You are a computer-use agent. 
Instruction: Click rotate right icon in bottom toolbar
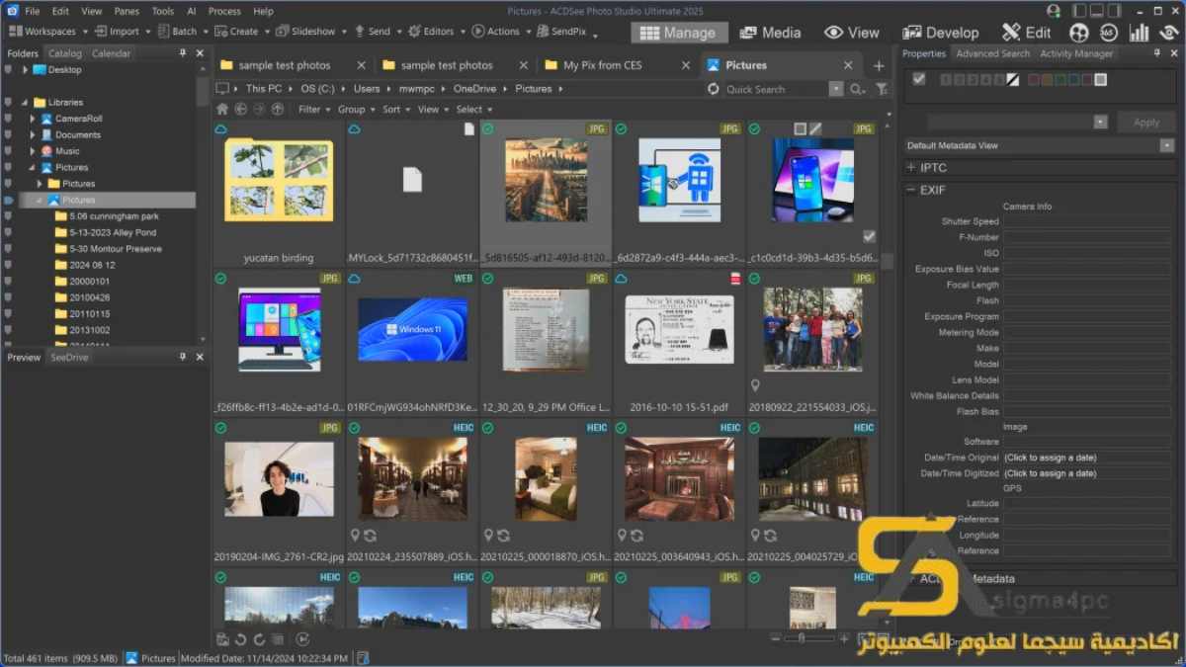(x=259, y=640)
